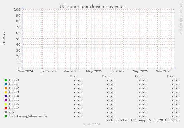Image resolution: width=184 pixels, height=128 pixels.
Task: Select the loop2 legend label
Action: [14, 88]
